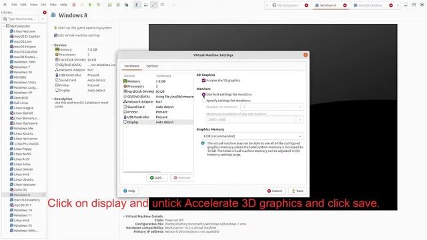Close the Library panel with red icon
The width and height of the screenshot is (427, 240).
[x=45, y=13]
